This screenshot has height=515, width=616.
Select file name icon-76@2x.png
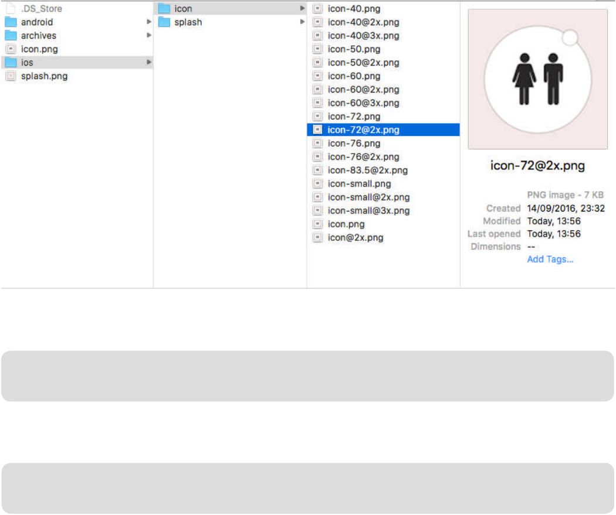point(363,156)
